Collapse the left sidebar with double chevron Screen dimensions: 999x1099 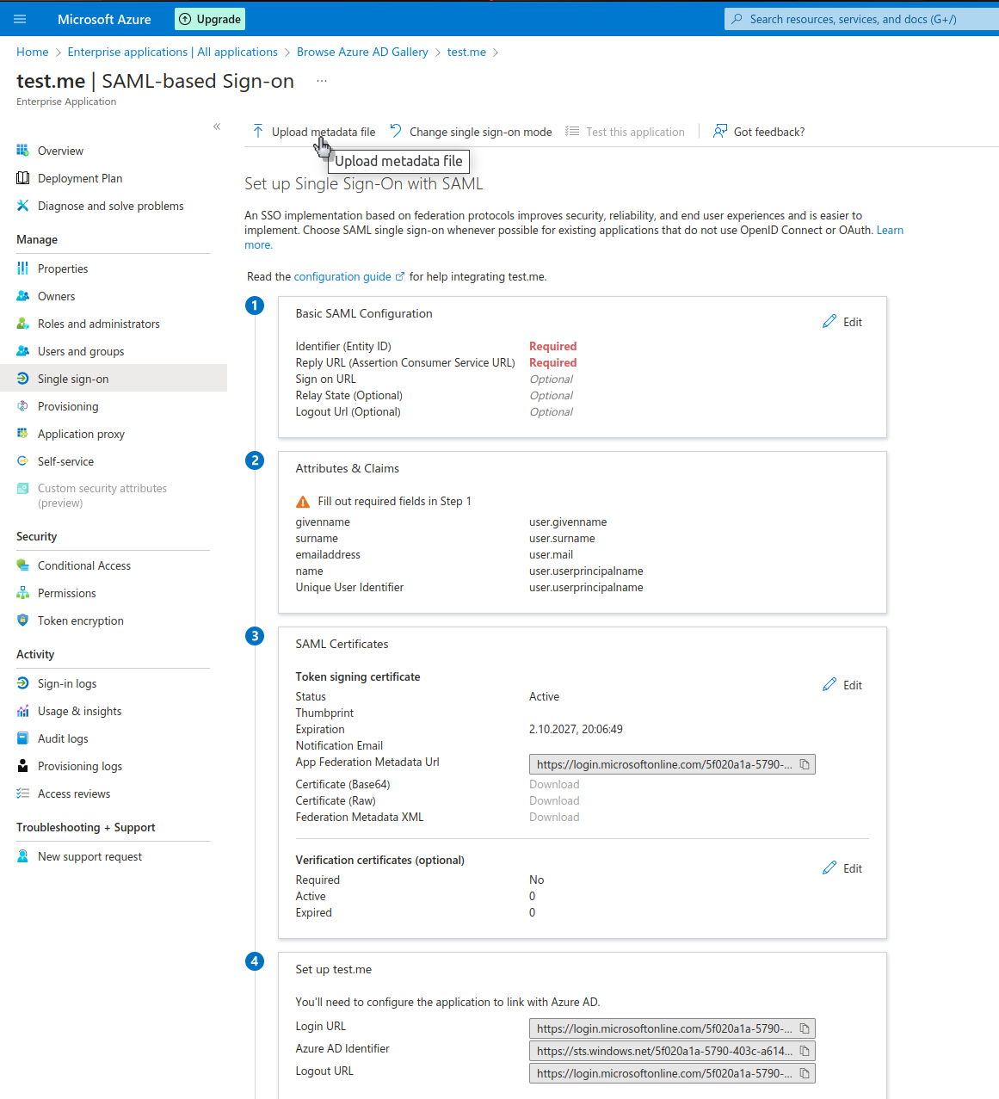pos(217,127)
